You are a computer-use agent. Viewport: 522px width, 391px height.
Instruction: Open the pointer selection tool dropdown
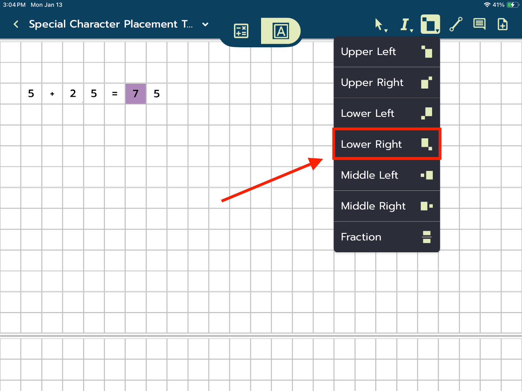point(380,24)
